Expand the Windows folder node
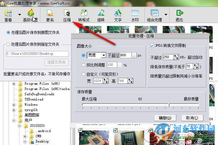 (14, 105)
